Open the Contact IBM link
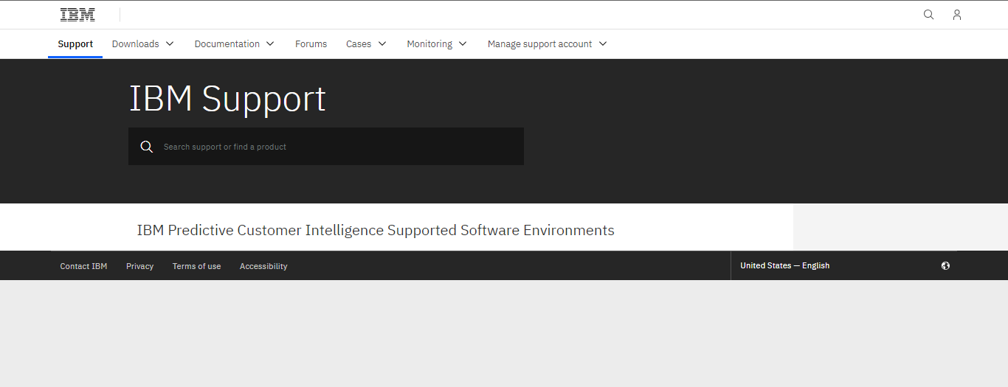1008x387 pixels. coord(83,266)
